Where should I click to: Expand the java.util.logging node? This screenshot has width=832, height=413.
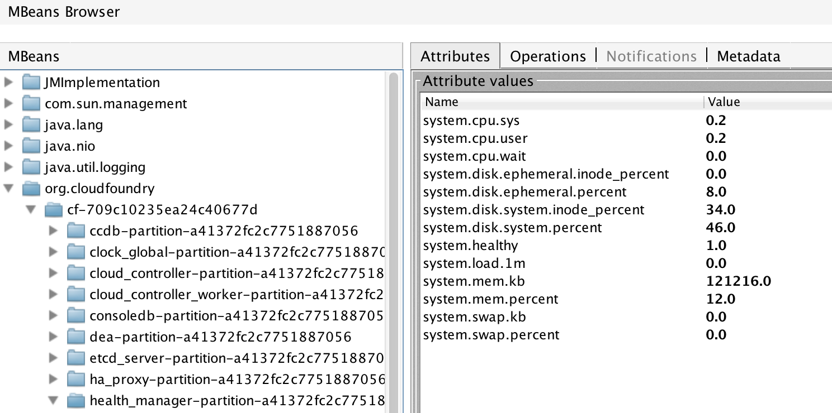point(8,167)
